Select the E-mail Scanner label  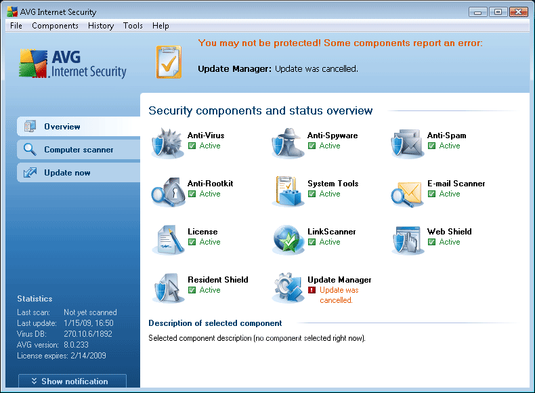(456, 184)
